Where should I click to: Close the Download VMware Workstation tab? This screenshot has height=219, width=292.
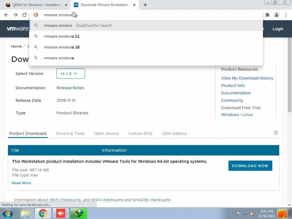tap(134, 5)
